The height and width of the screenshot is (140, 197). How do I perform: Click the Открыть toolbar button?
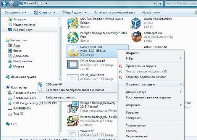[43, 13]
